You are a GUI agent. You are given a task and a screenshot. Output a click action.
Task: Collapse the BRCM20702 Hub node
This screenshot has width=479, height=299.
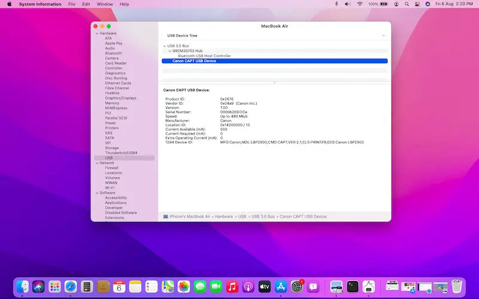(169, 51)
